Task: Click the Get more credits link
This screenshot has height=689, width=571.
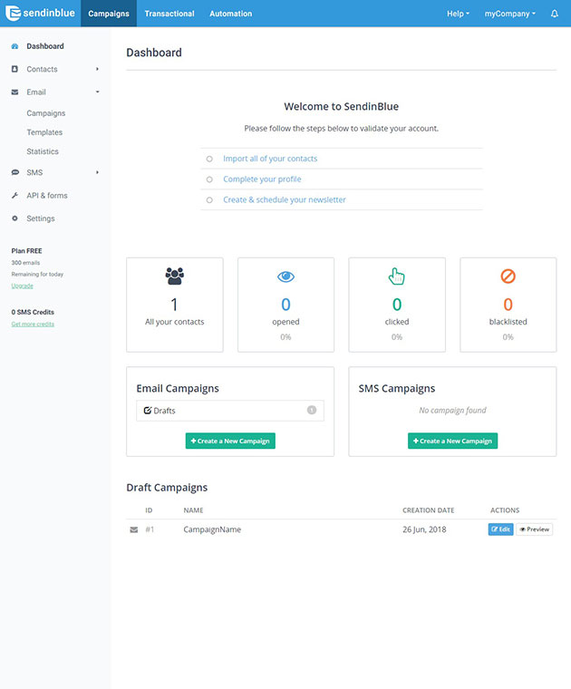Action: tap(33, 325)
